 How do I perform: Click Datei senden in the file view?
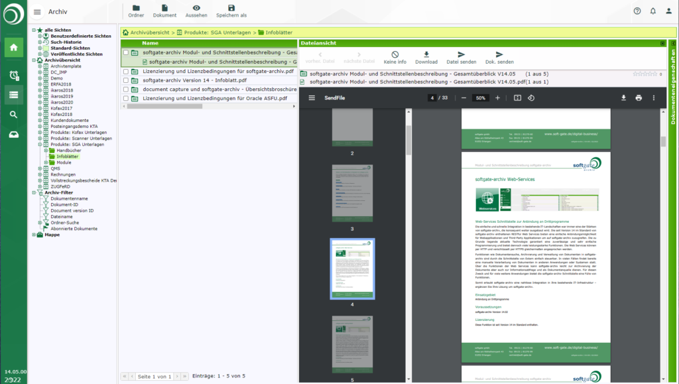pos(462,58)
